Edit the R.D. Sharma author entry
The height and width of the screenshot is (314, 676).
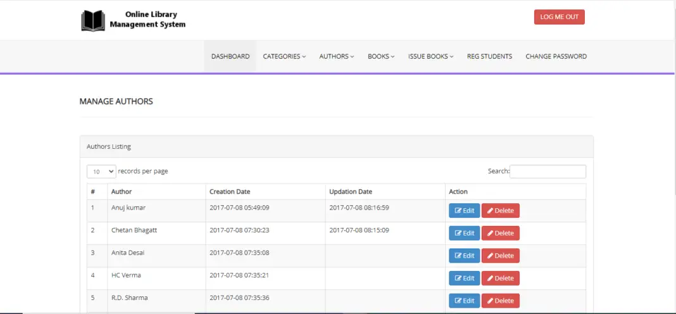464,301
